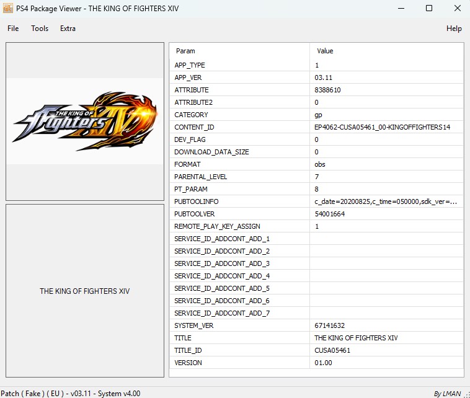Select the PARENTAL_LEVEL row
Viewport: 470px width, 398px height.
316,177
